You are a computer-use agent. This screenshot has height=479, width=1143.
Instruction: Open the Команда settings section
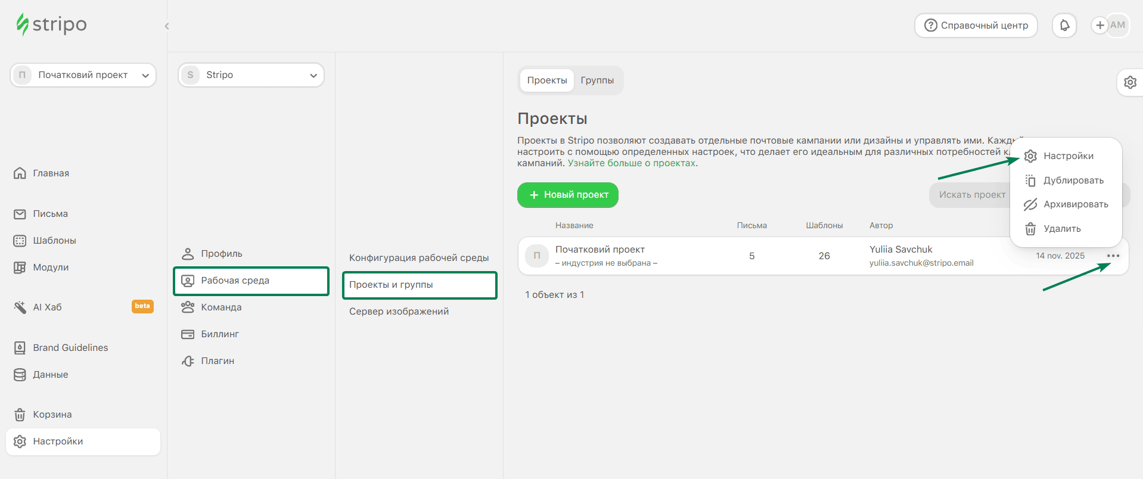(x=223, y=307)
